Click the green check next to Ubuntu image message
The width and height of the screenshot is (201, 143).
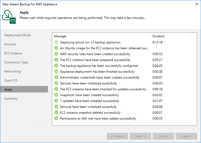click(x=56, y=48)
